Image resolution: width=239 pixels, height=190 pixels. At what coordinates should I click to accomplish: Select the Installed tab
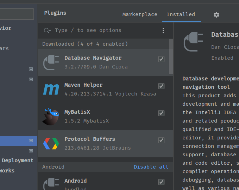181,14
